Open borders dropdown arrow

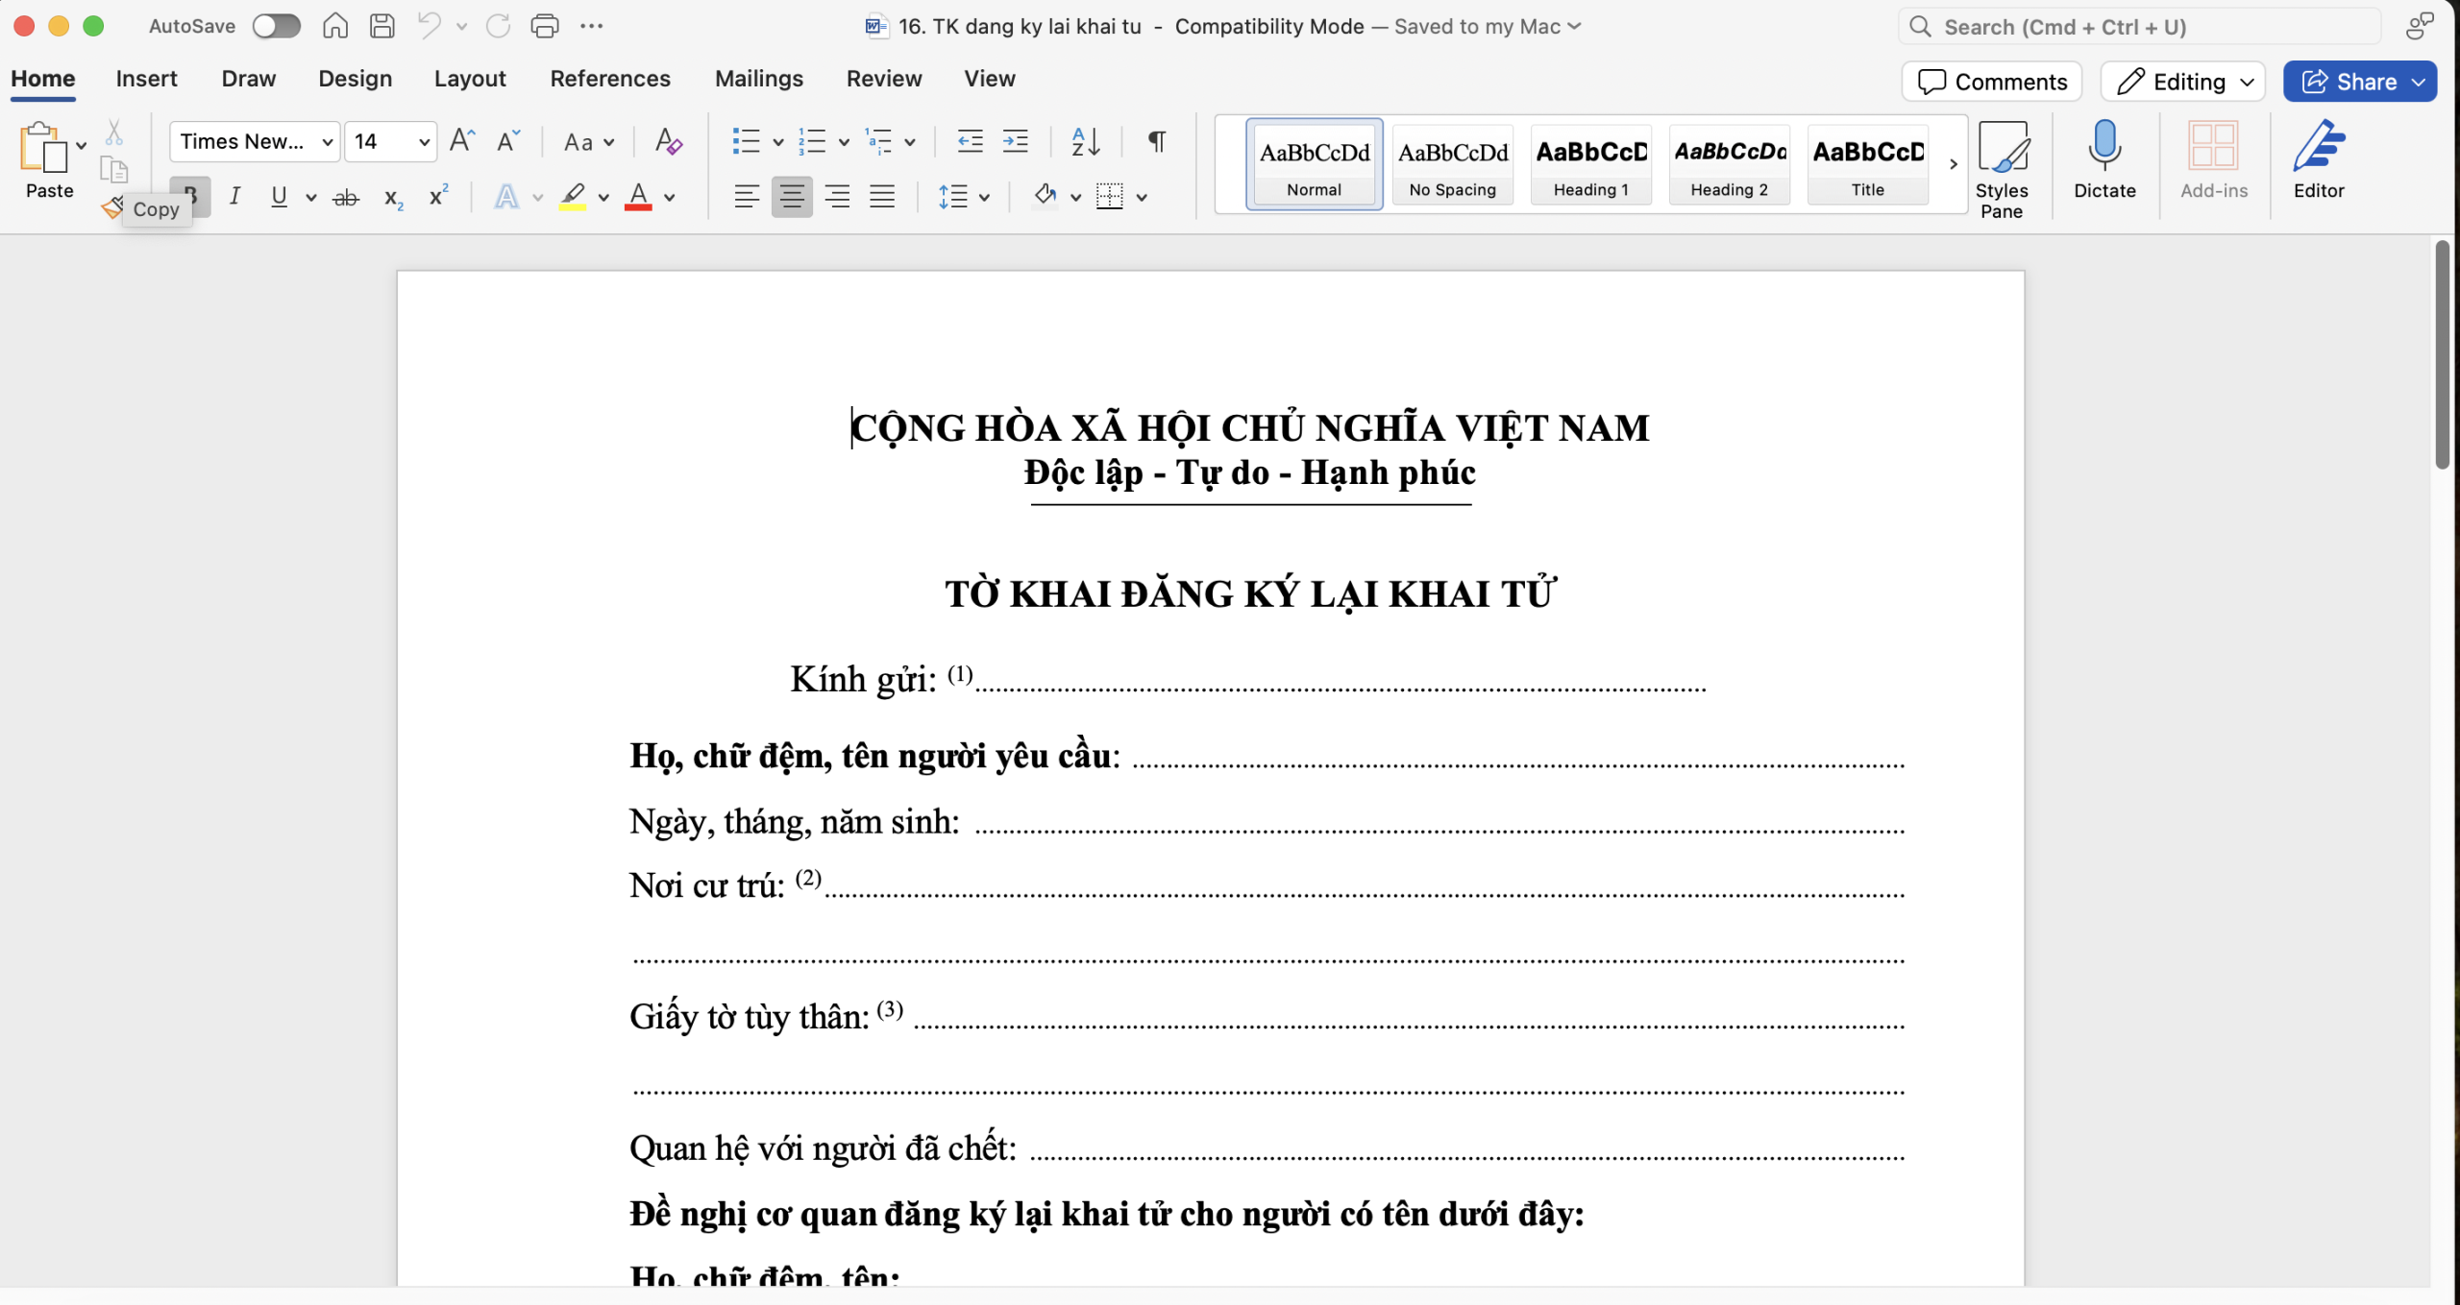tap(1142, 198)
